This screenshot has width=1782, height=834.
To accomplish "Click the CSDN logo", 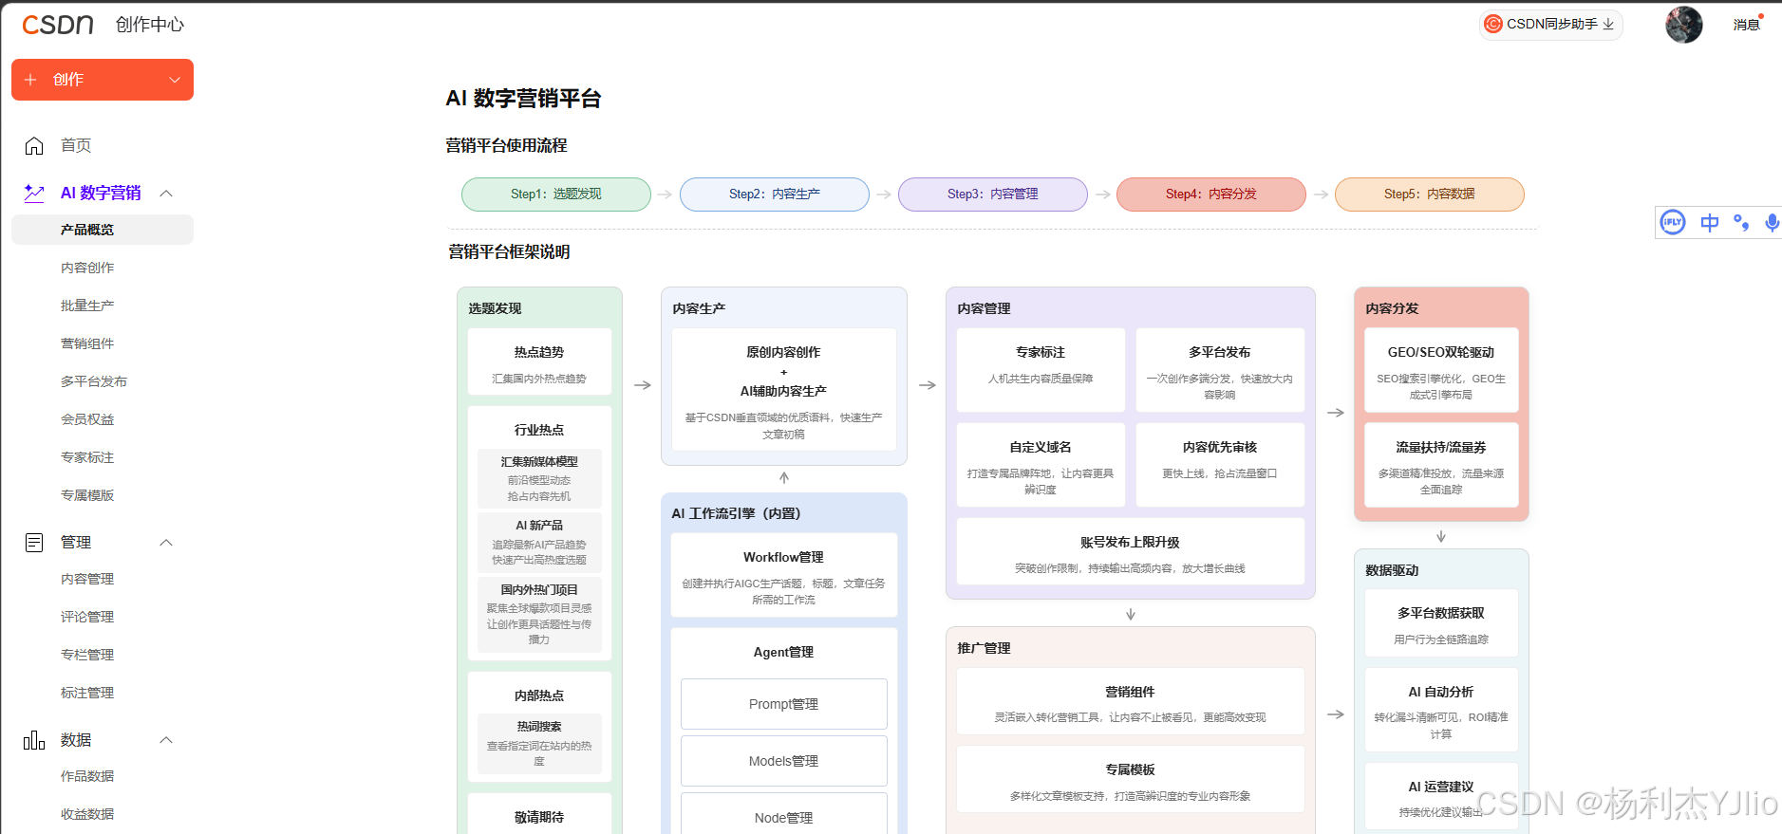I will click(58, 25).
